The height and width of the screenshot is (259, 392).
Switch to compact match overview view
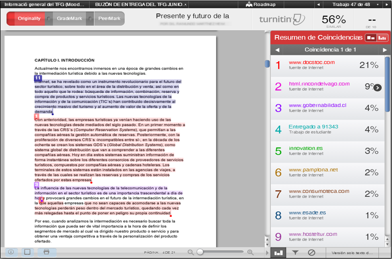[371, 38]
